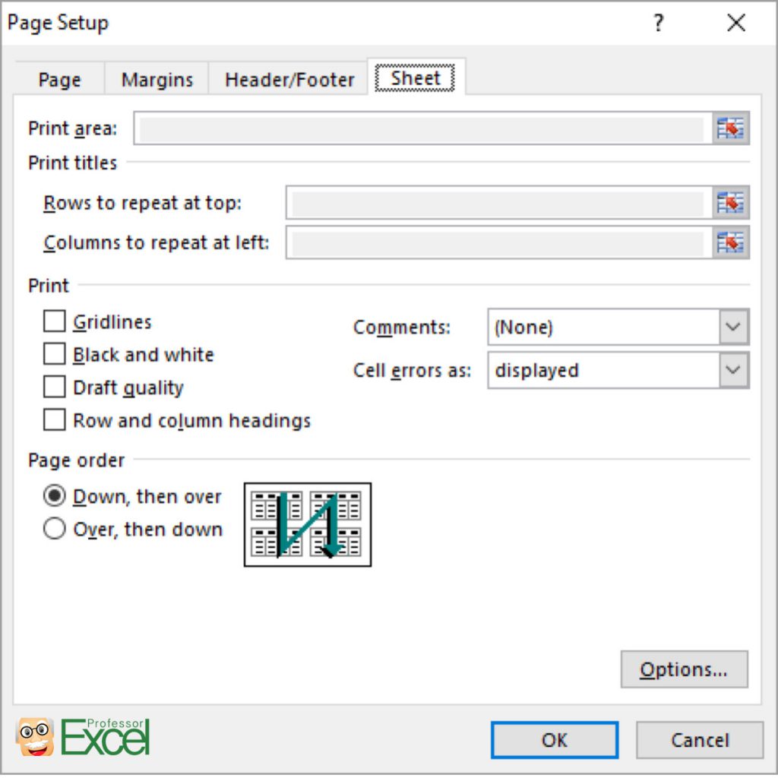
Task: Enable Row and column headings
Action: point(54,419)
